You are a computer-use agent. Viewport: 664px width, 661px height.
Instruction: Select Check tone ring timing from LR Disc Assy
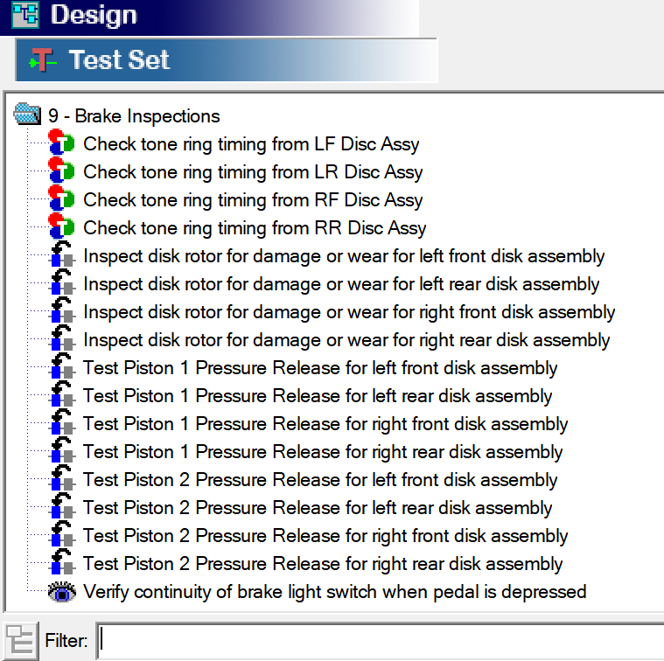253,172
